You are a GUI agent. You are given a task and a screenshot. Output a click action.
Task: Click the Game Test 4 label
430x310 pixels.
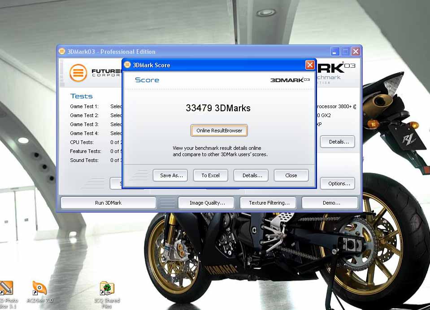click(x=84, y=133)
